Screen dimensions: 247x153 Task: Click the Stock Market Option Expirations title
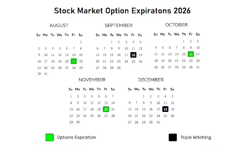pyautogui.click(x=122, y=11)
